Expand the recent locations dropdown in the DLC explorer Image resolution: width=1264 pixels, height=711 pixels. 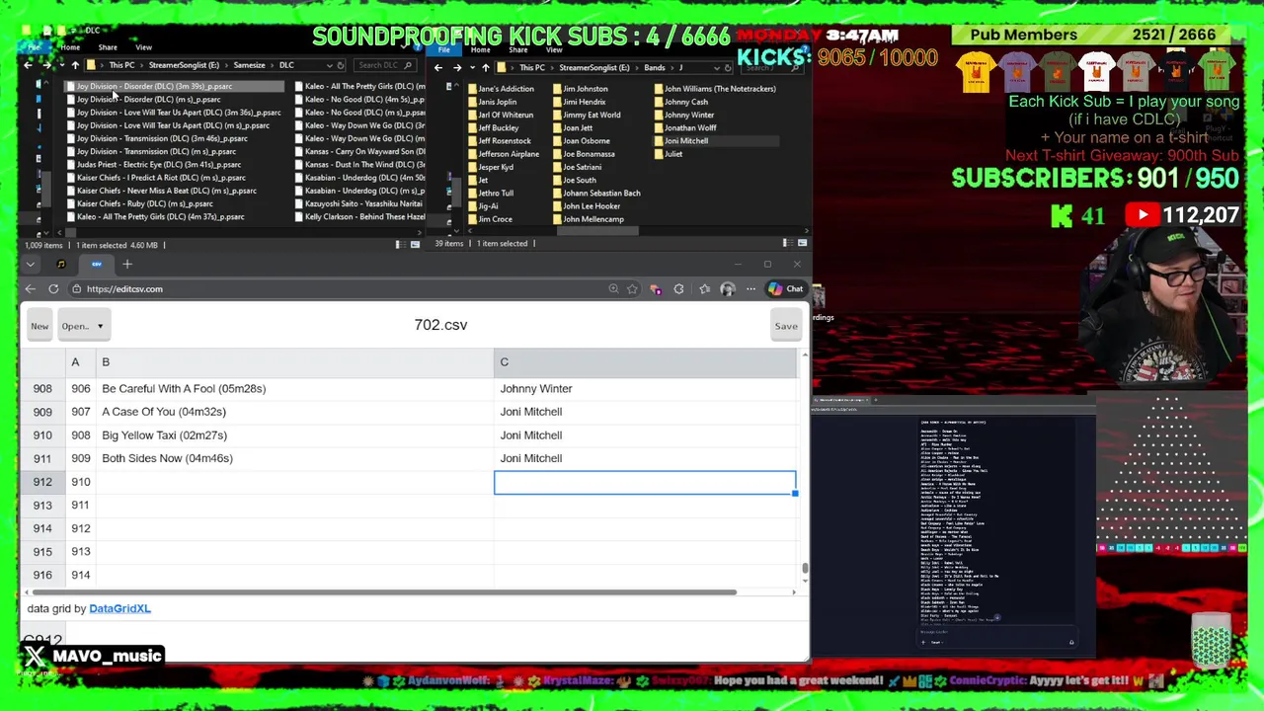(x=61, y=65)
